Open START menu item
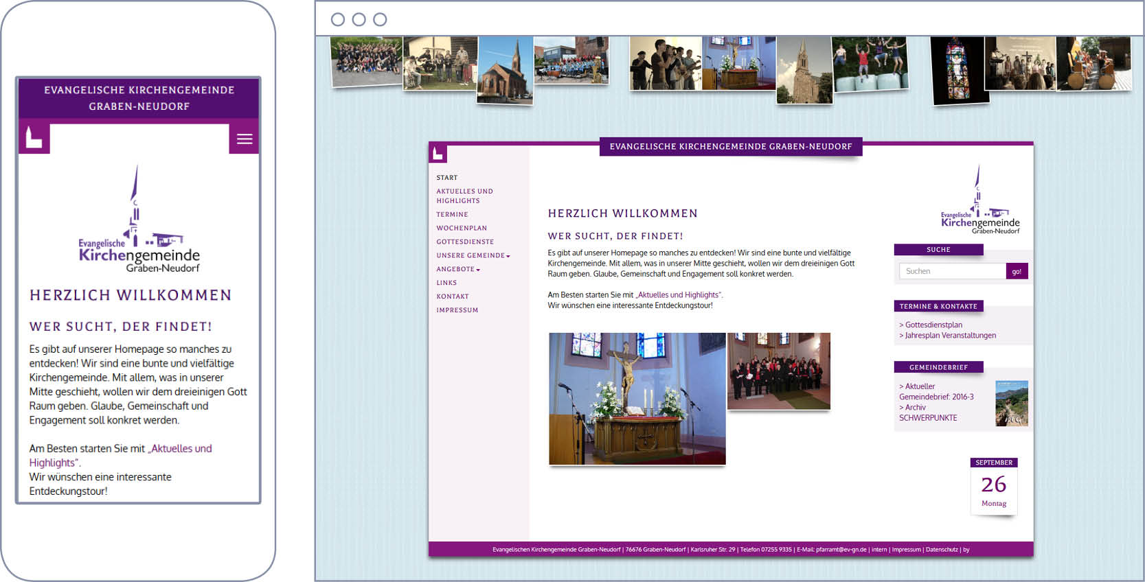Viewport: 1145px width, 582px height. click(446, 178)
